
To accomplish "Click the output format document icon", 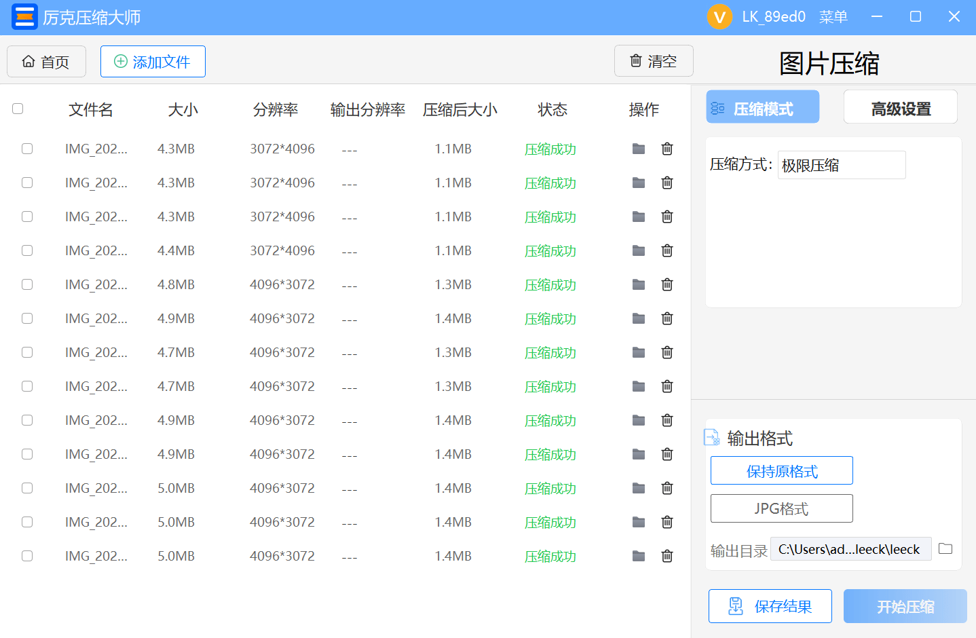I will 712,438.
